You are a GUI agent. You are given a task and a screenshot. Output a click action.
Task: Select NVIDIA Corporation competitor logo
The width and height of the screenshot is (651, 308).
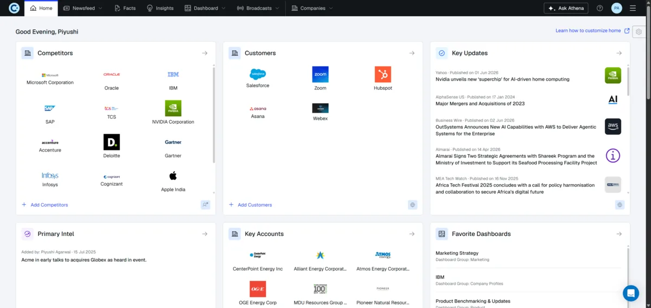pyautogui.click(x=173, y=108)
